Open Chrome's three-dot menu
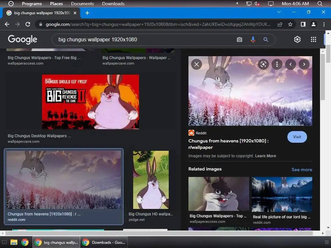Screen dimensions: 331x248 pyautogui.click(x=324, y=24)
